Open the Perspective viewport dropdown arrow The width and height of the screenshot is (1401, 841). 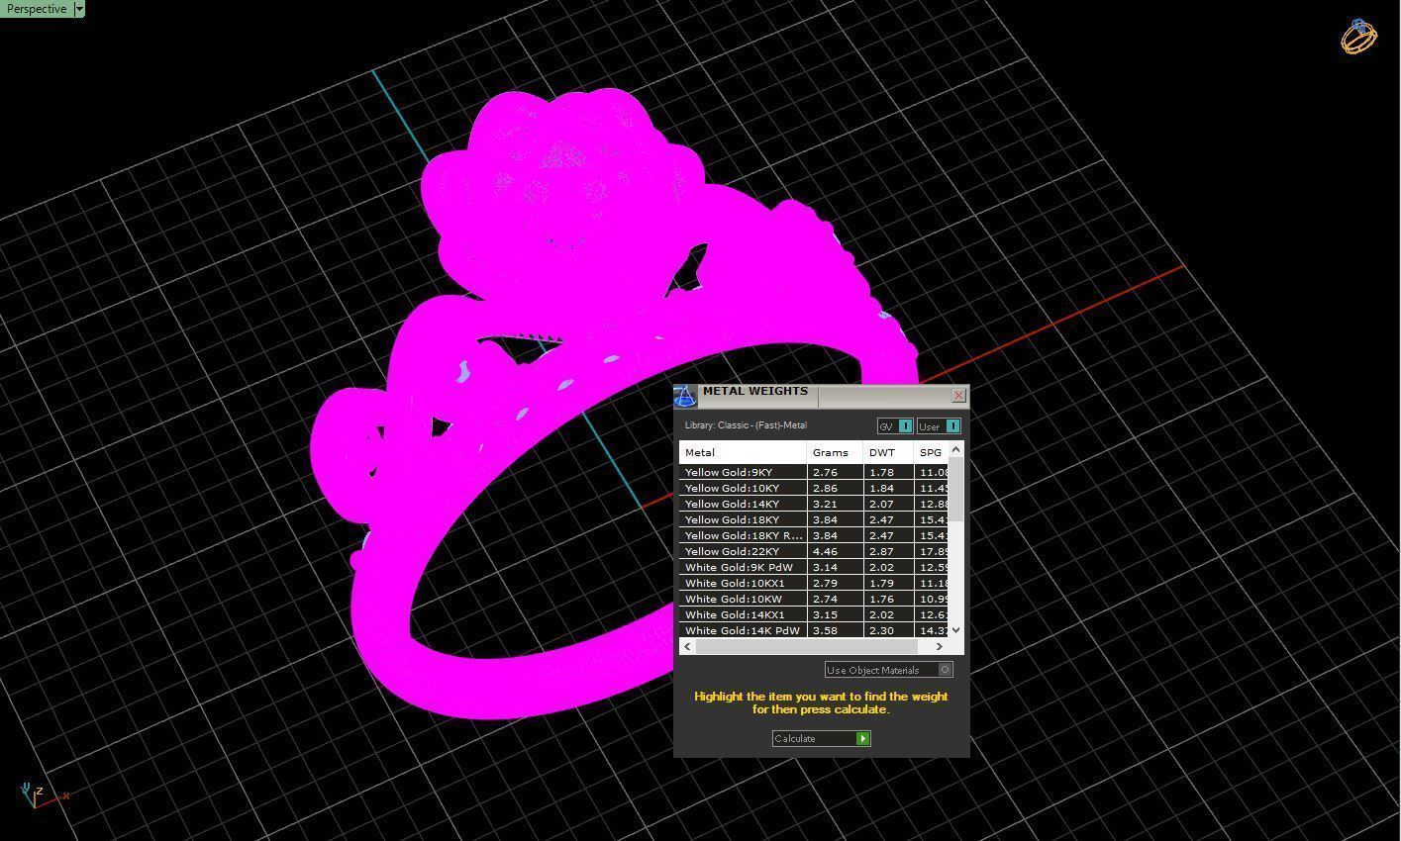[79, 9]
